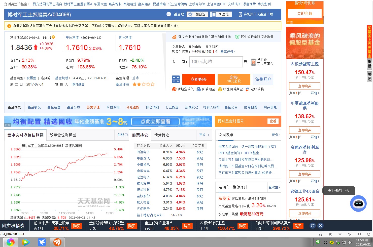Open the 有问题找小天 robot assistant

pos(358,203)
